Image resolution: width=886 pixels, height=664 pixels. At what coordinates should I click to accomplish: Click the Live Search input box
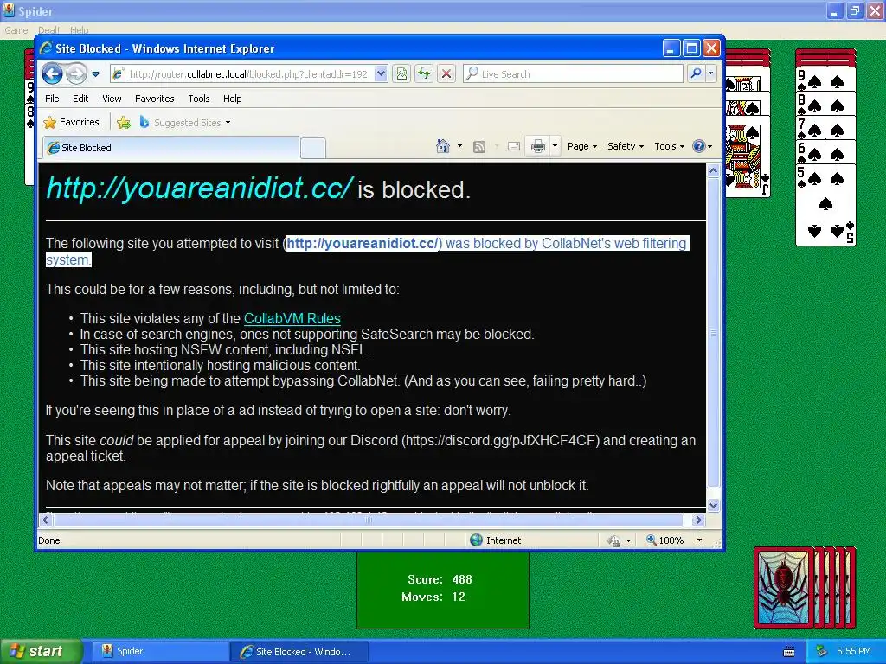pyautogui.click(x=574, y=74)
